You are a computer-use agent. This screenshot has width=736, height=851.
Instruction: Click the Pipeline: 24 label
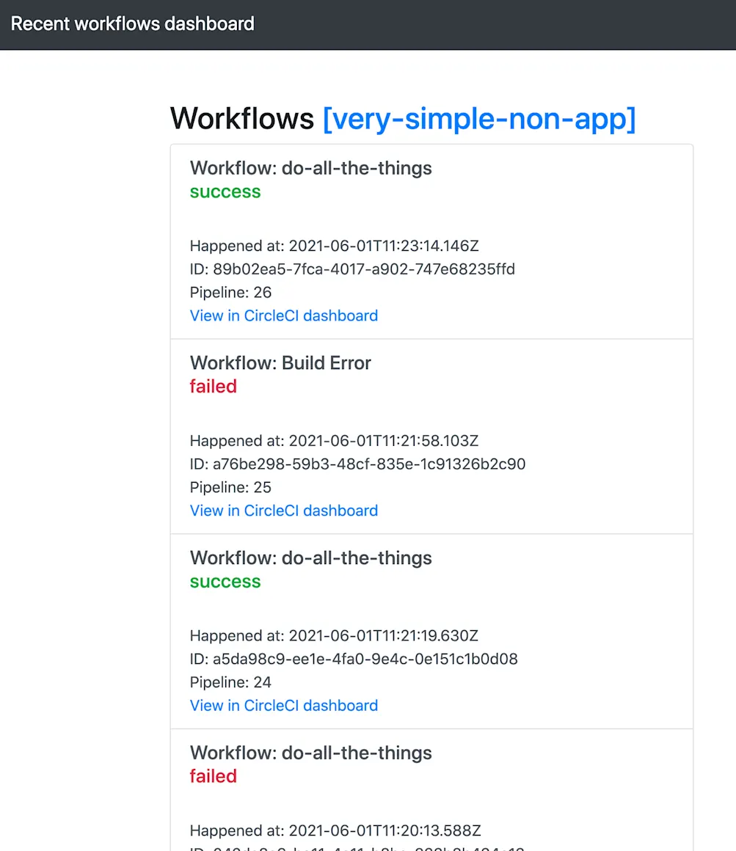[230, 682]
